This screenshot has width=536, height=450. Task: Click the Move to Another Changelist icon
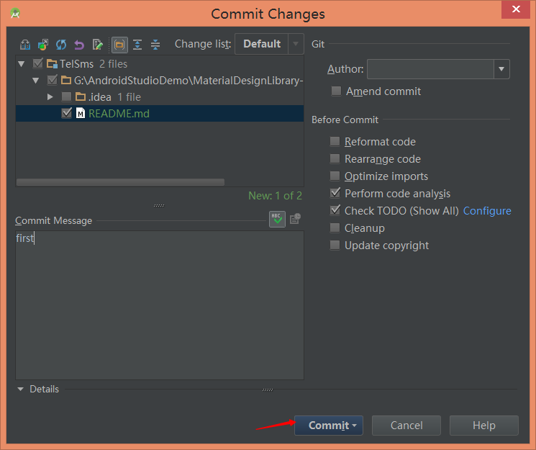click(x=43, y=45)
